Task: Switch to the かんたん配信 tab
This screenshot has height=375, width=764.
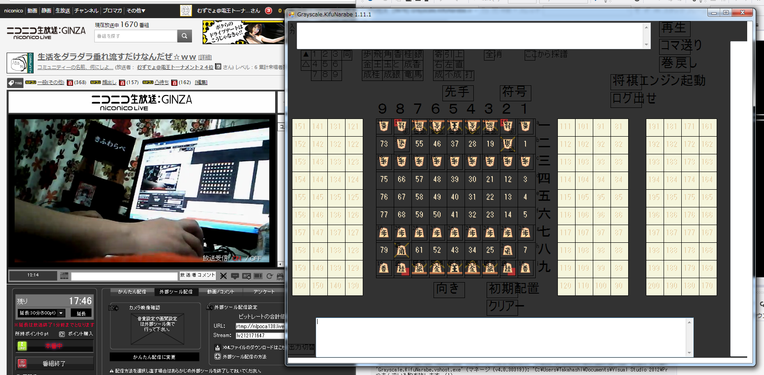Action: point(132,292)
